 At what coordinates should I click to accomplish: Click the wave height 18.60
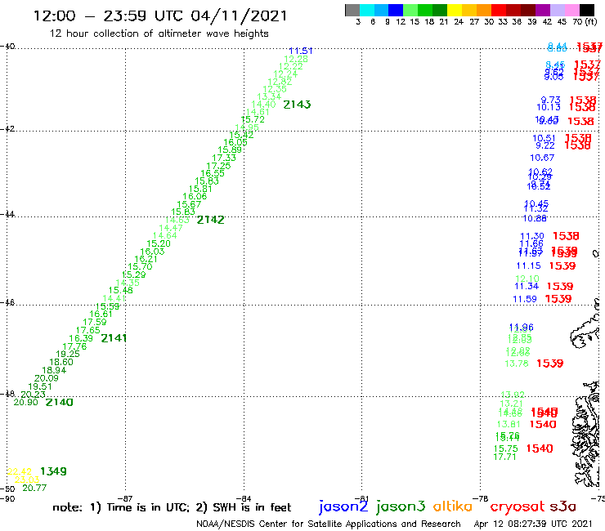[61, 362]
